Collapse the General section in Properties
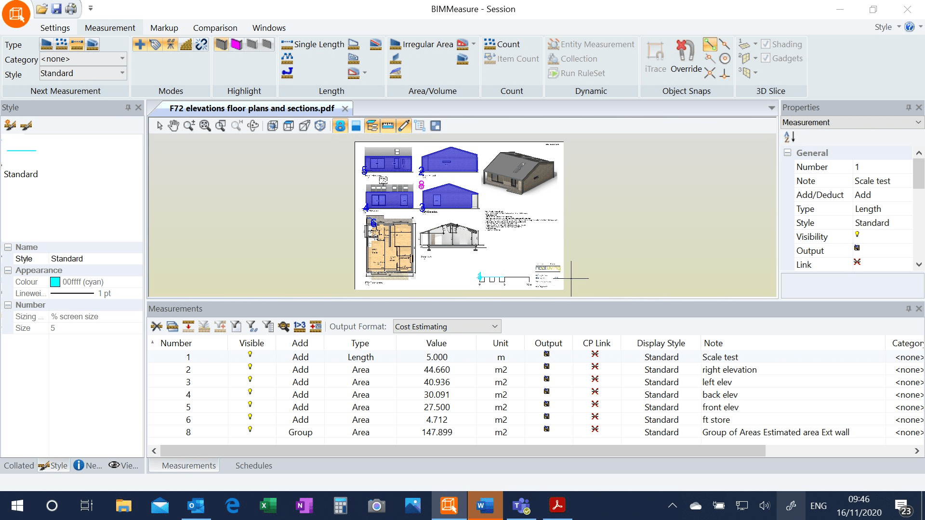The image size is (925, 520). coord(788,153)
